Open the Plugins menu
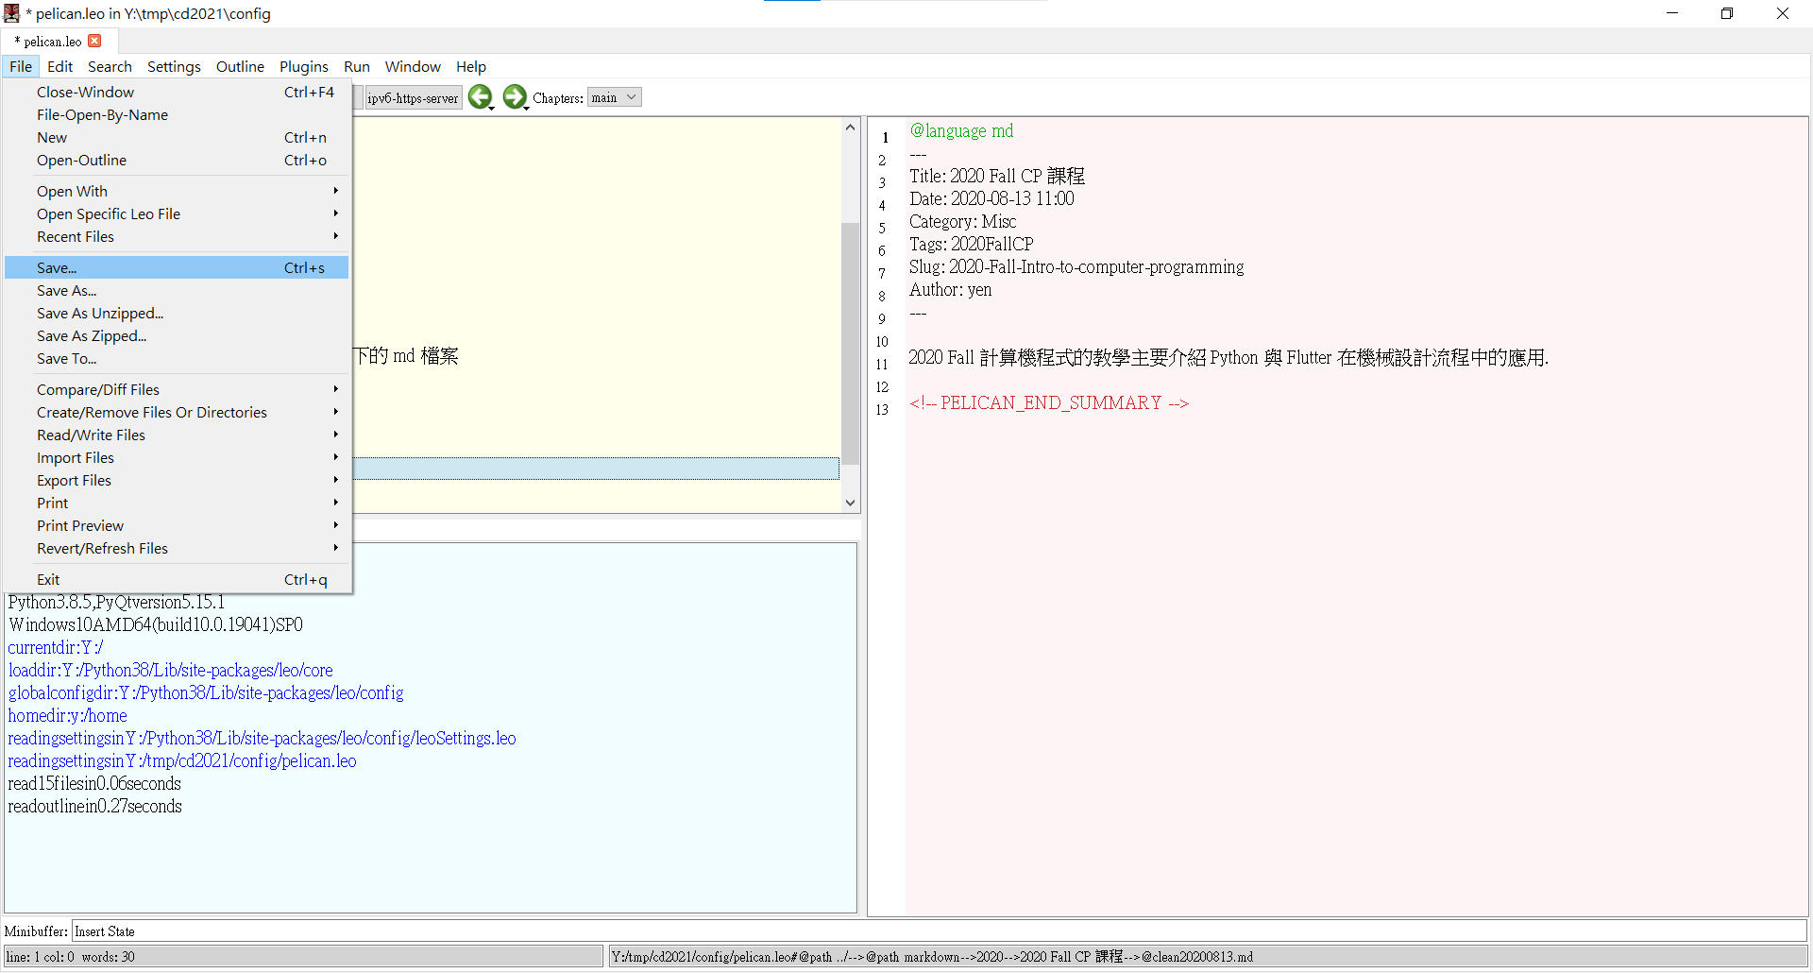Image resolution: width=1813 pixels, height=973 pixels. click(303, 66)
